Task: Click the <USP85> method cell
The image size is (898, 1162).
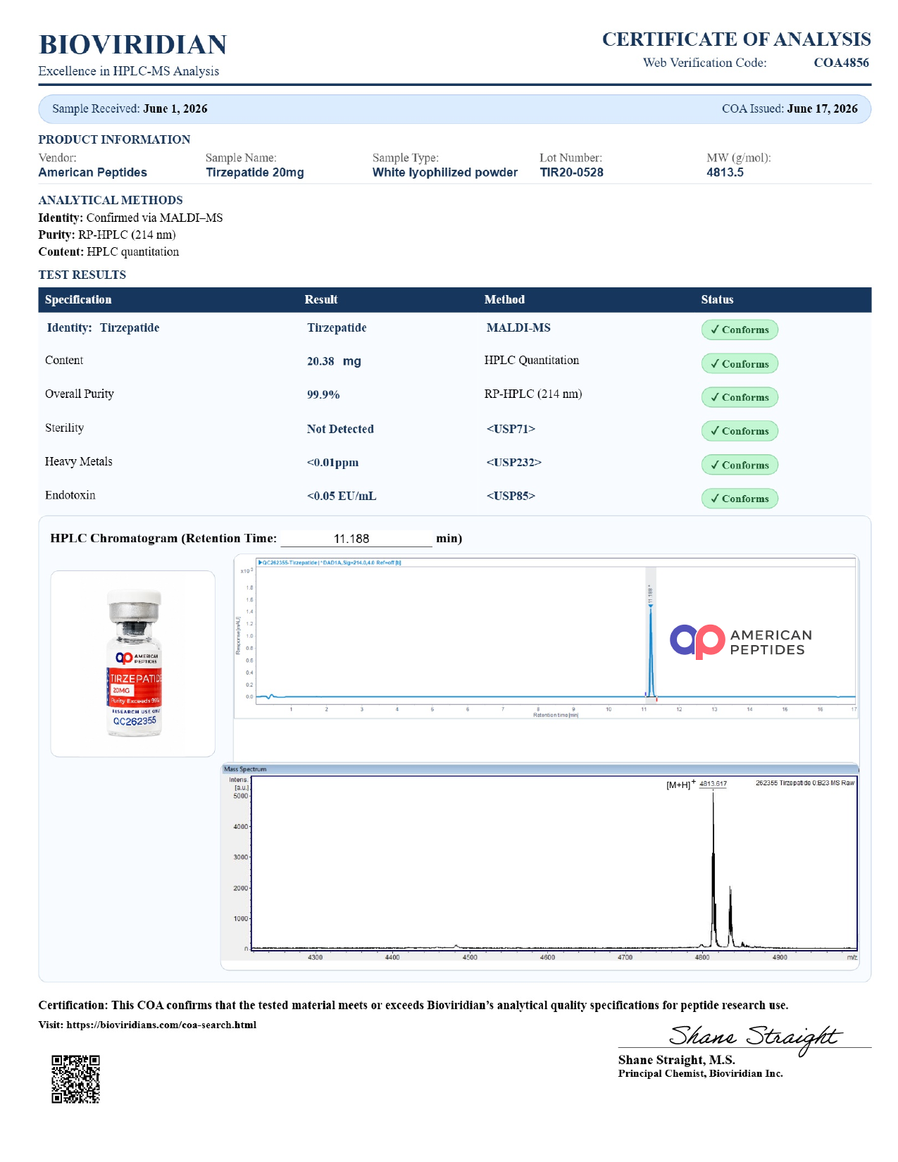Action: (511, 496)
